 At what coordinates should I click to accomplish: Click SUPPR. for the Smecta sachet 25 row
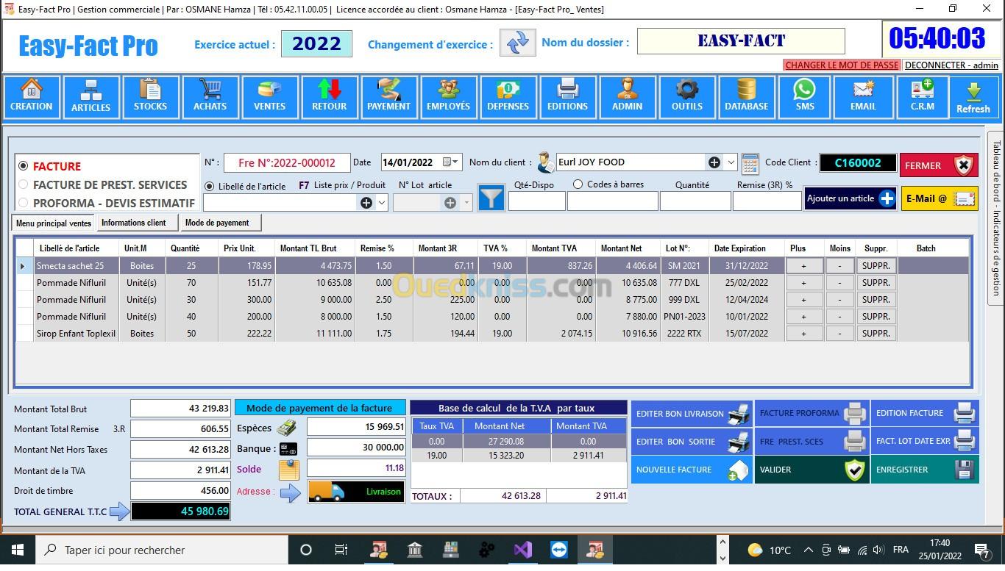876,266
